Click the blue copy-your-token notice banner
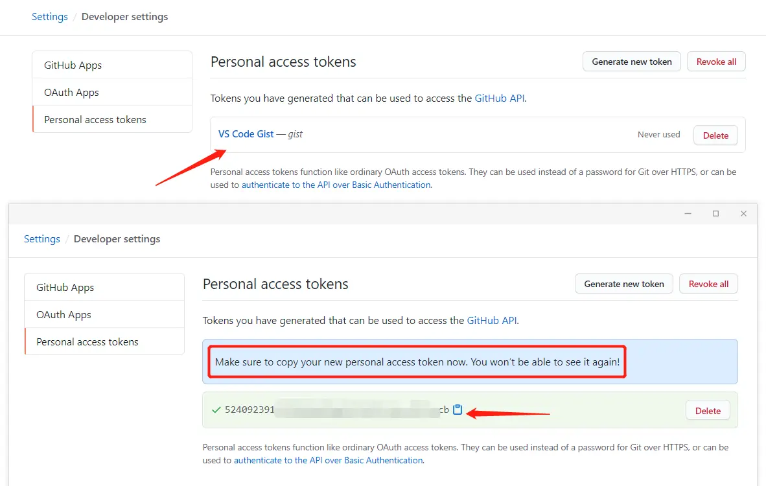 [x=674, y=362]
